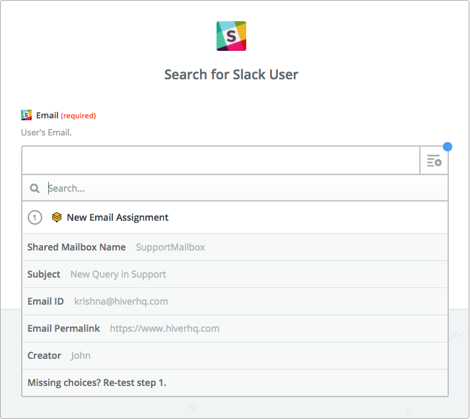Open the insert-field list icon button

(x=434, y=161)
